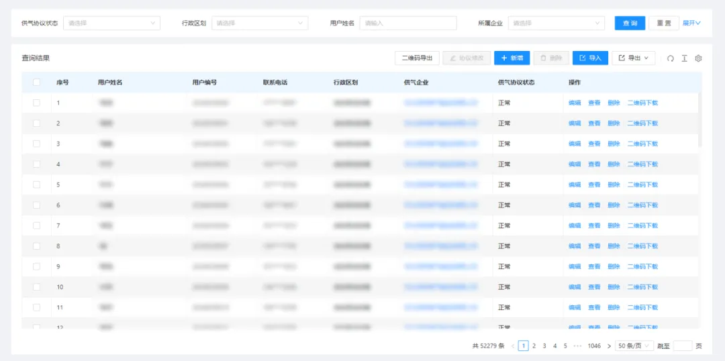725x361 pixels.
Task: Check the checkbox for row 1
Action: click(36, 103)
